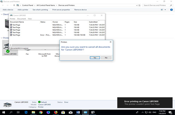The image size is (175, 115).
Task: Open Task View on taskbar
Action: click(x=18, y=112)
